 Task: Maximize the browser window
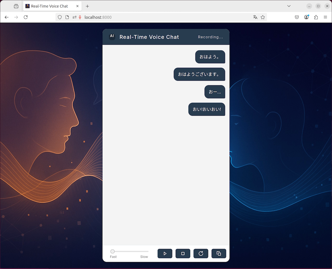pos(318,6)
